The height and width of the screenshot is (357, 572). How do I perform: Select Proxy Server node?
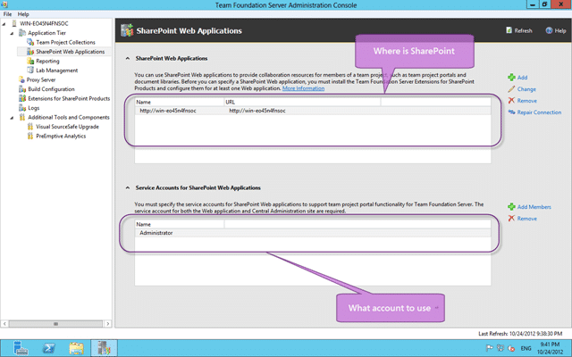click(x=41, y=79)
